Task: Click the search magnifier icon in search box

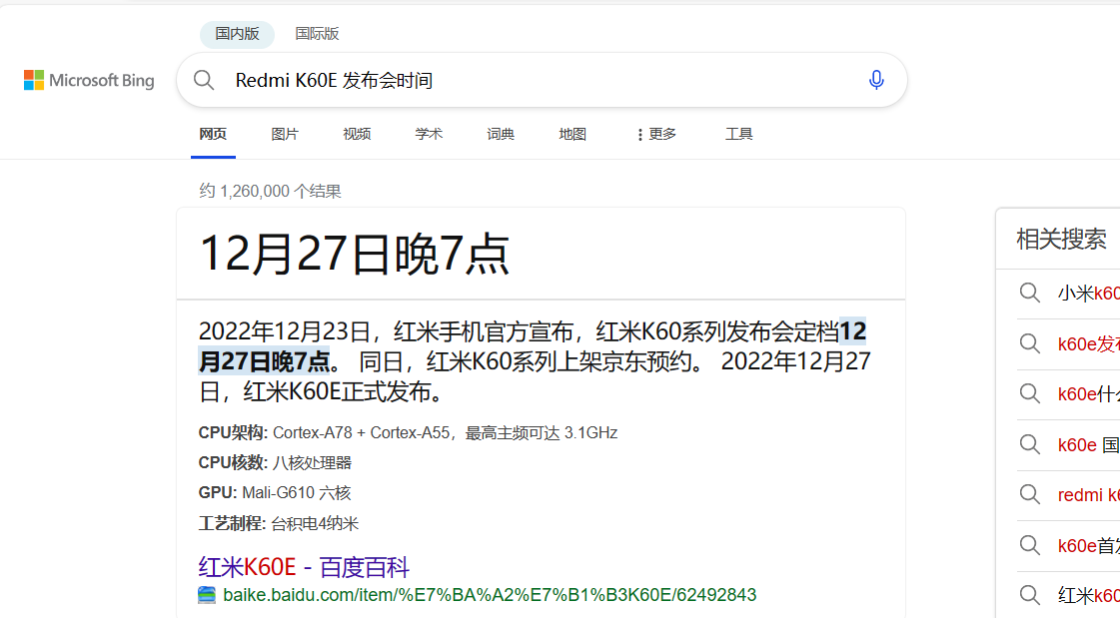Action: point(204,80)
